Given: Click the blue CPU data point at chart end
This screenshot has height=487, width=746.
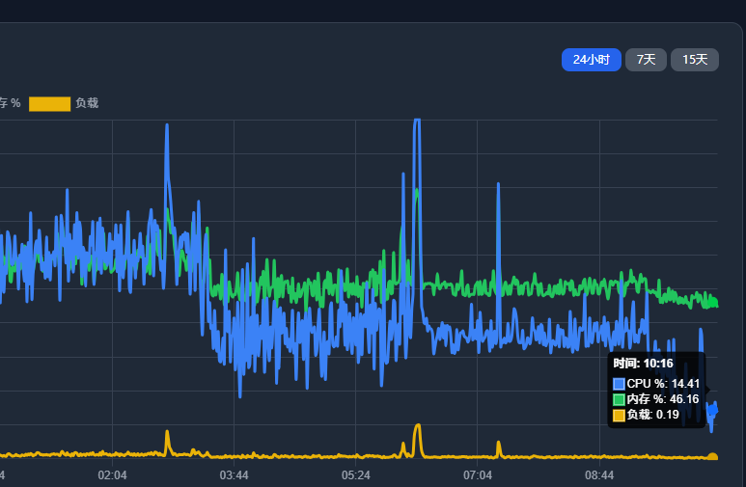Looking at the screenshot, I should pos(712,410).
